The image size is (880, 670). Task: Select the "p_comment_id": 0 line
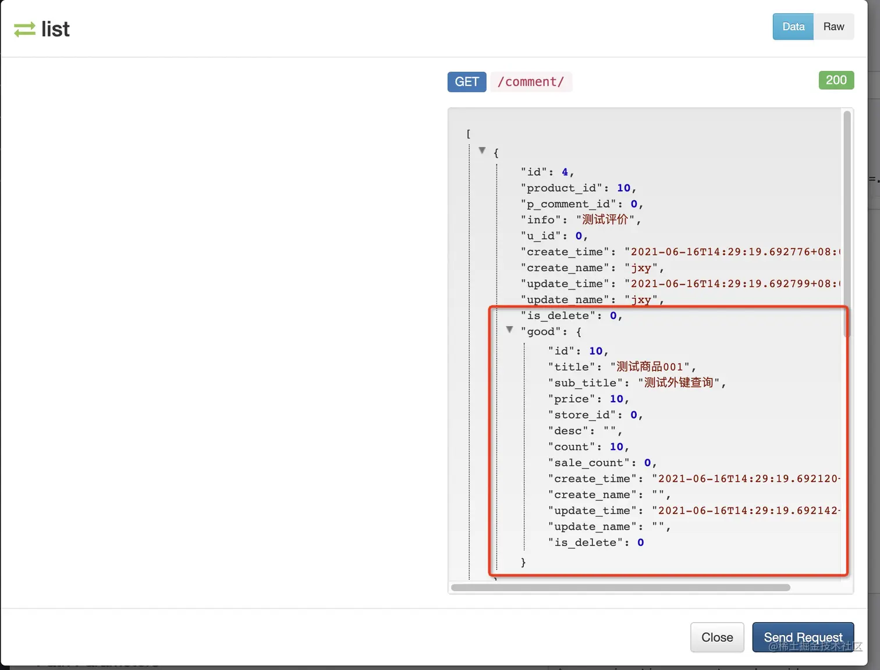coord(582,204)
